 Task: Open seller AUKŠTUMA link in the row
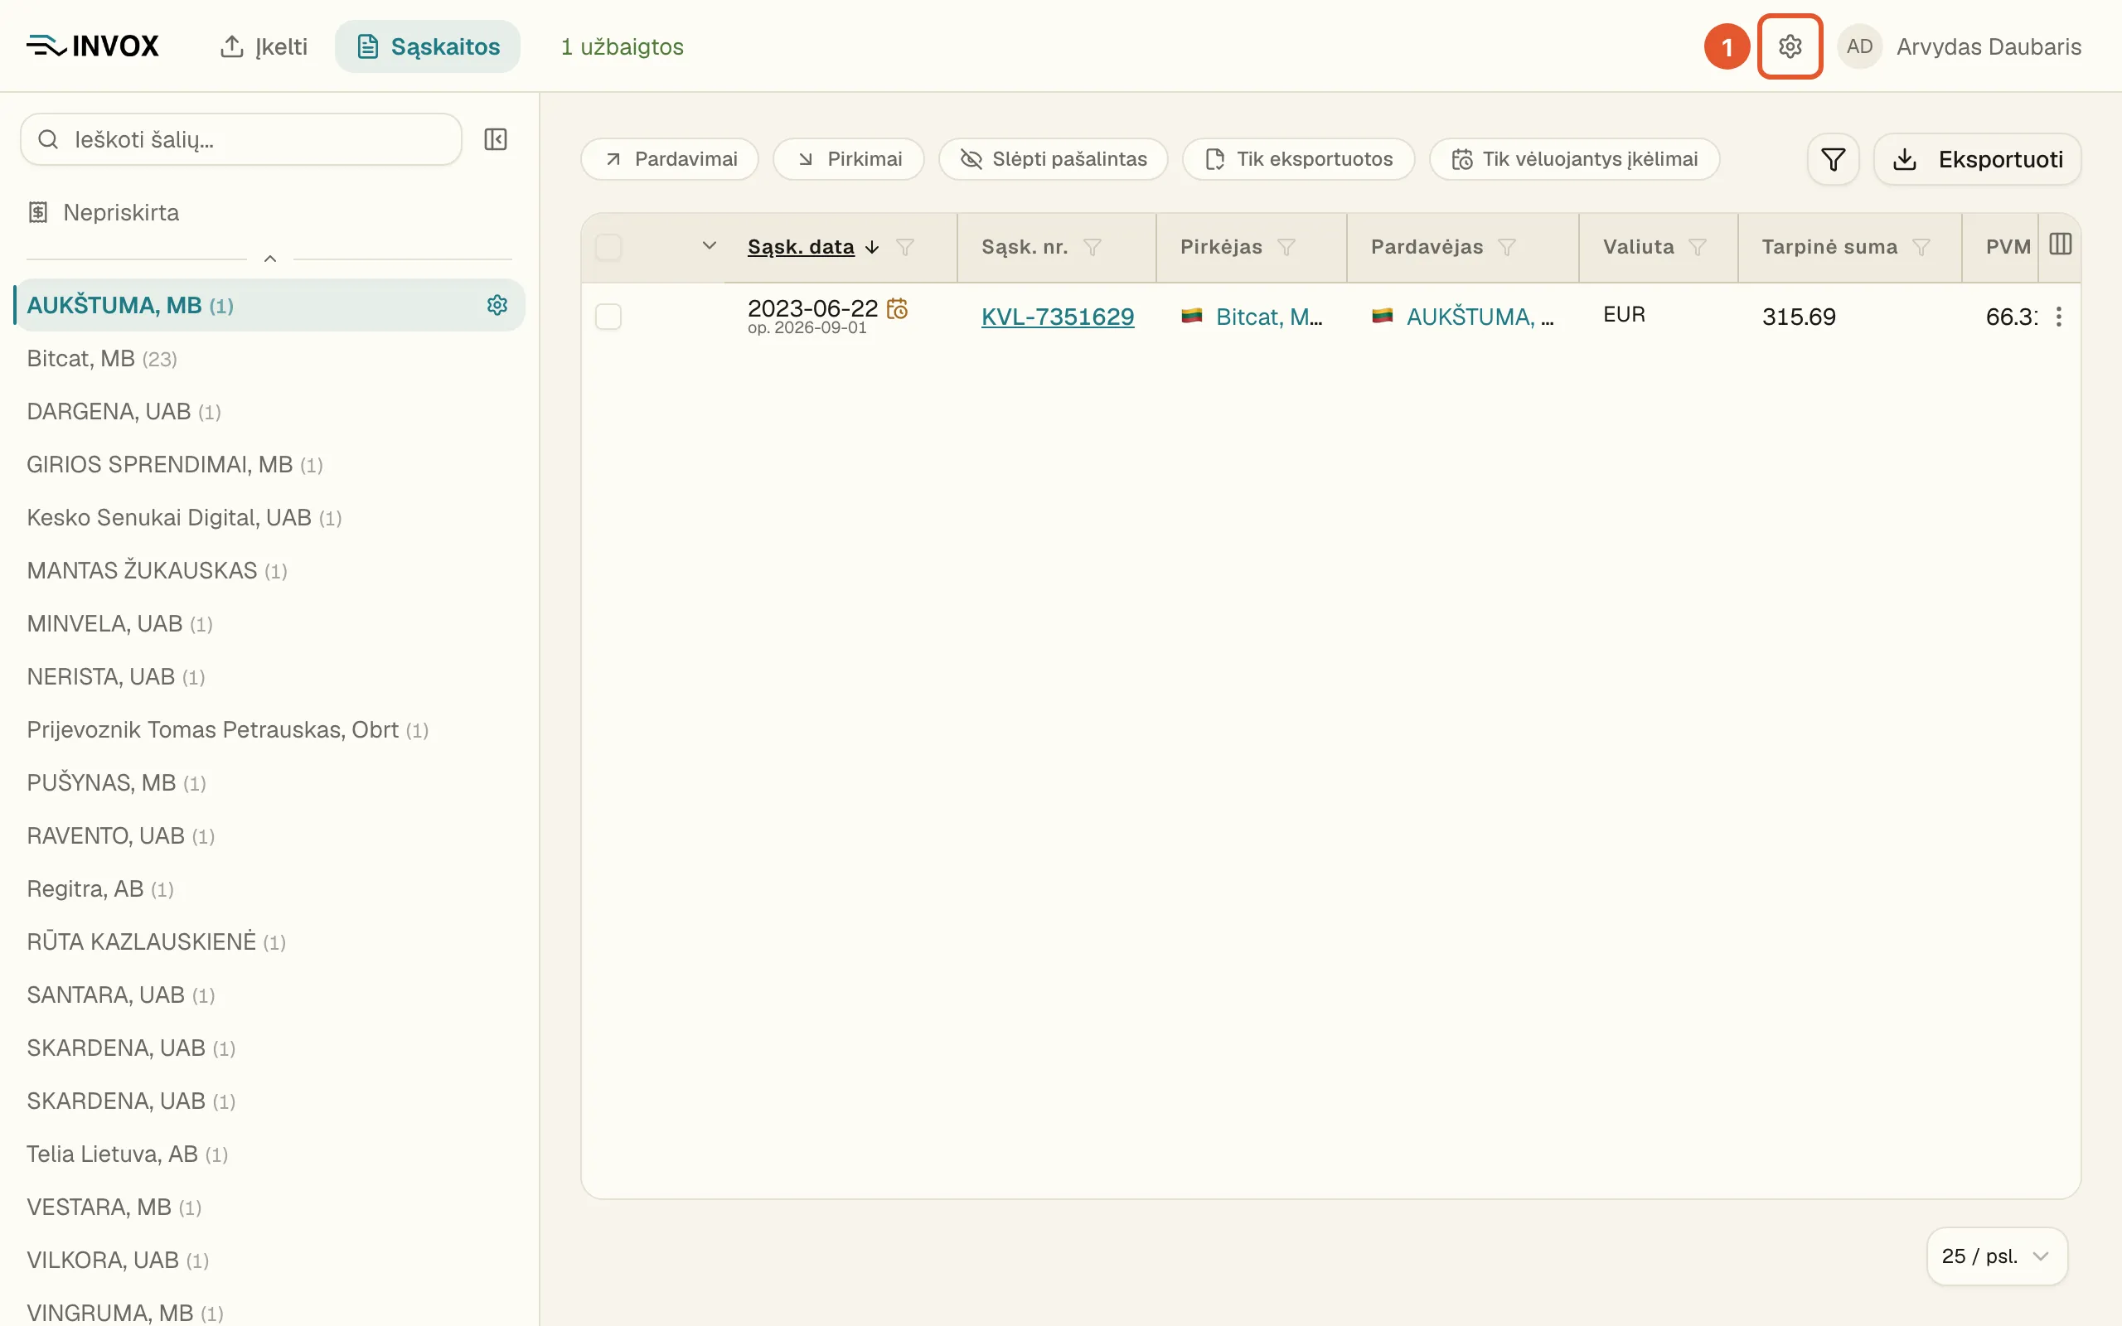click(x=1480, y=317)
